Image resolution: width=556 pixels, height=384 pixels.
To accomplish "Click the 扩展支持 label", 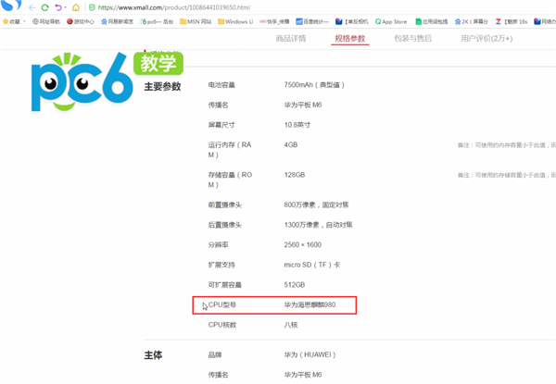I will tap(221, 265).
